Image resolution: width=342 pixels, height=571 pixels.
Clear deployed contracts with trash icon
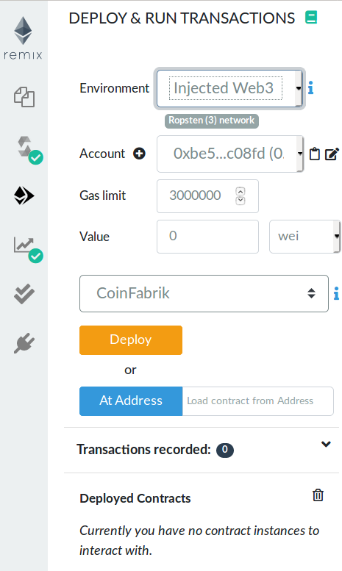tap(318, 495)
